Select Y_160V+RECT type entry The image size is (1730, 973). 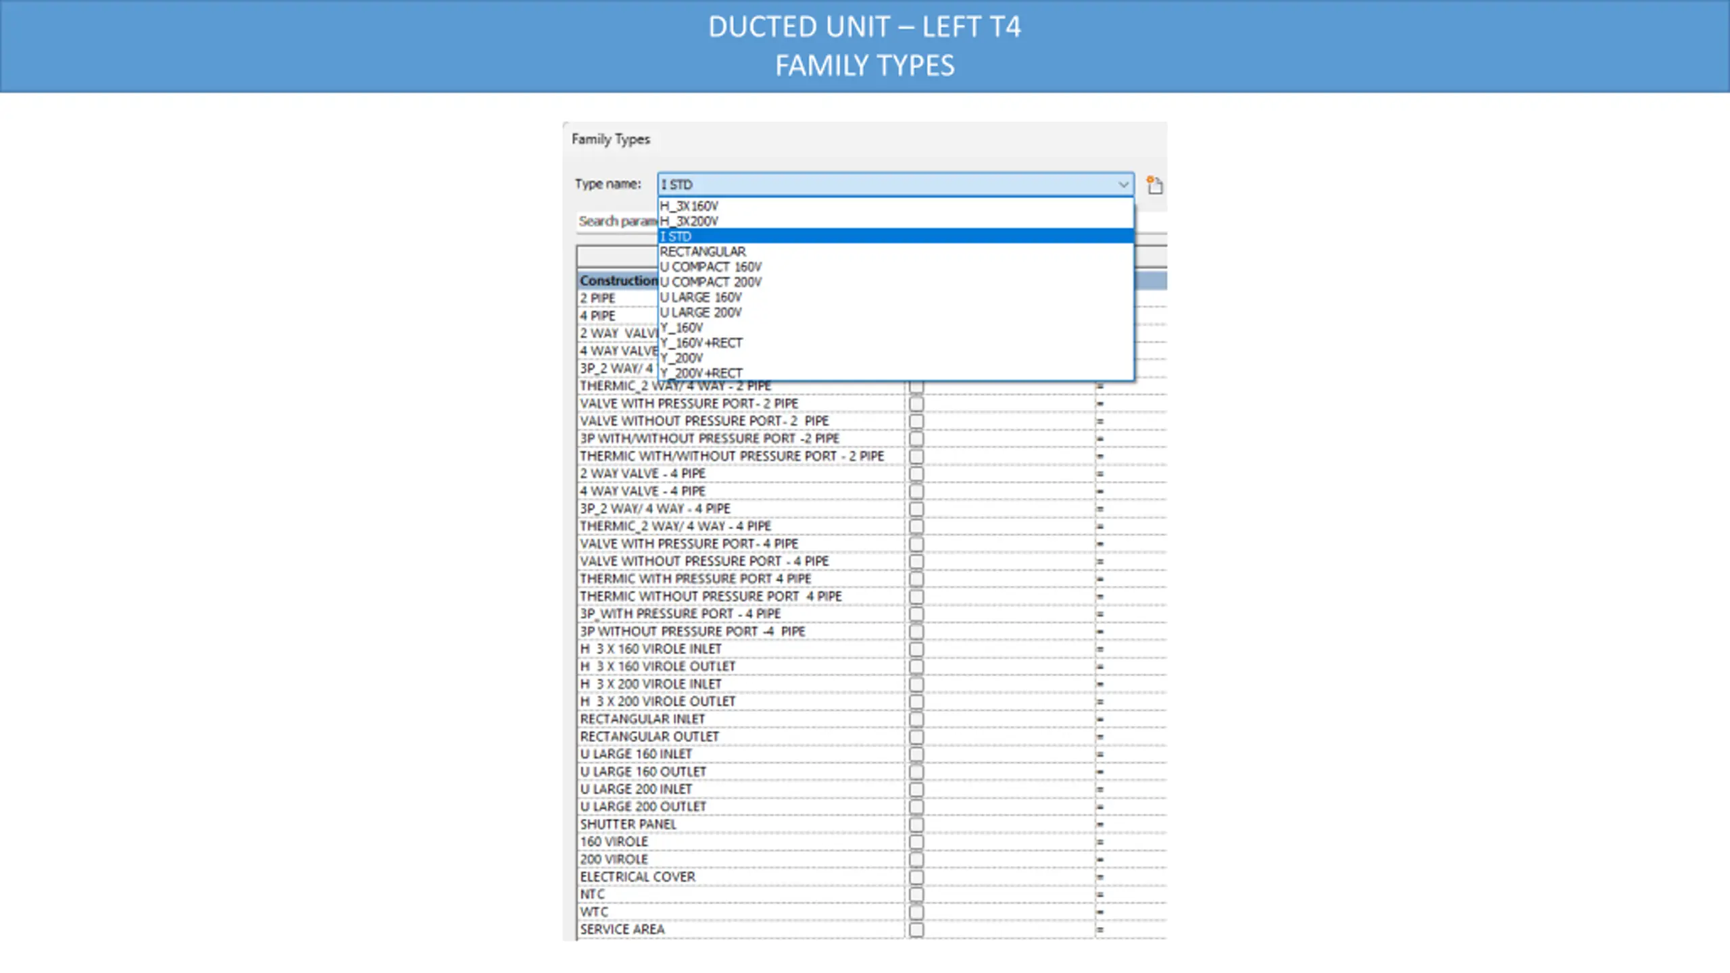[895, 343]
